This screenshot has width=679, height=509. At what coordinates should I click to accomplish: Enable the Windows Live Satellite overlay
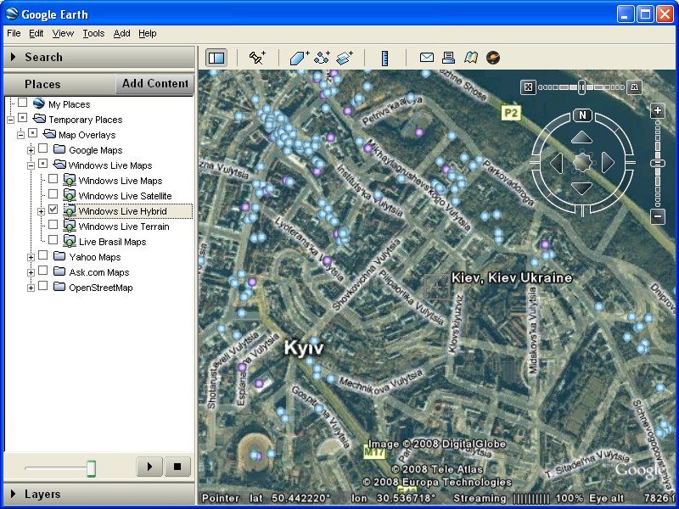tap(53, 196)
